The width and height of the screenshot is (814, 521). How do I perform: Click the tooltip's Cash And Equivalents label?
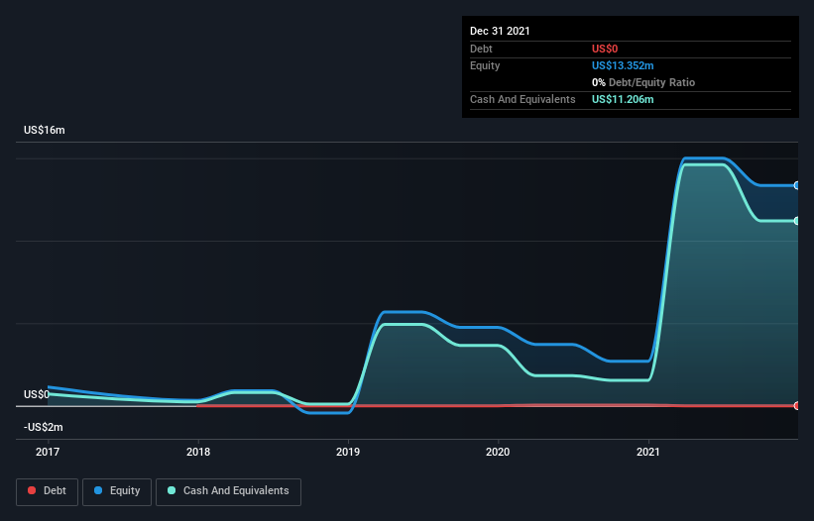coord(523,99)
